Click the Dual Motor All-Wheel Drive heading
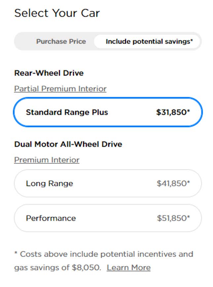213x287 pixels. (x=68, y=144)
